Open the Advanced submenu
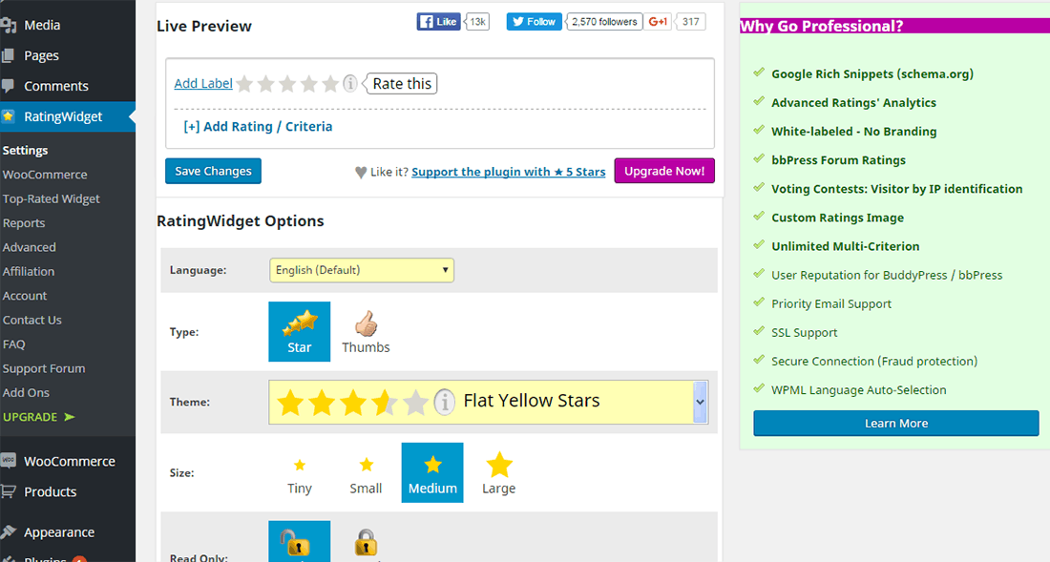Screen dimensions: 1050x562 click(x=30, y=247)
